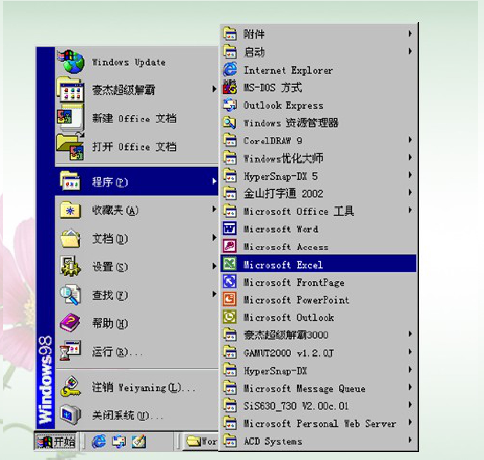The width and height of the screenshot is (484, 460).
Task: Expand the 启动 submenu arrow
Action: point(410,51)
